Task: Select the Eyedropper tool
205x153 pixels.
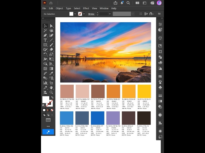Action: pyautogui.click(x=51, y=73)
